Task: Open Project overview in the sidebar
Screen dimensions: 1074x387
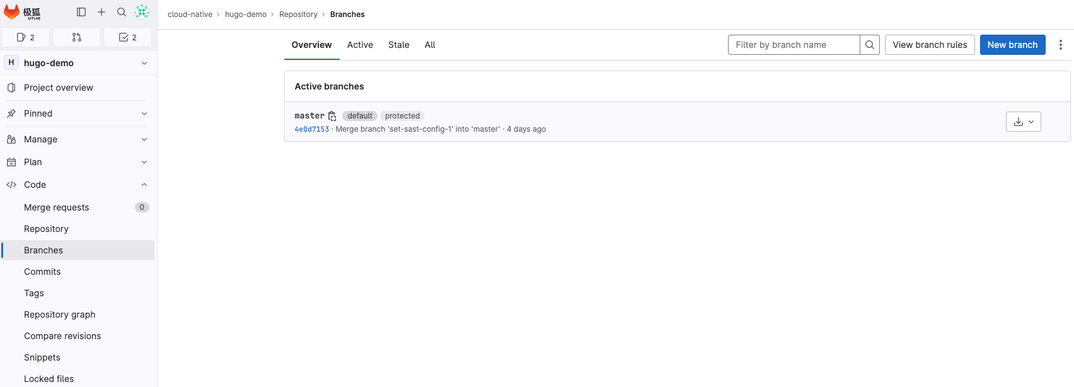Action: click(78, 88)
